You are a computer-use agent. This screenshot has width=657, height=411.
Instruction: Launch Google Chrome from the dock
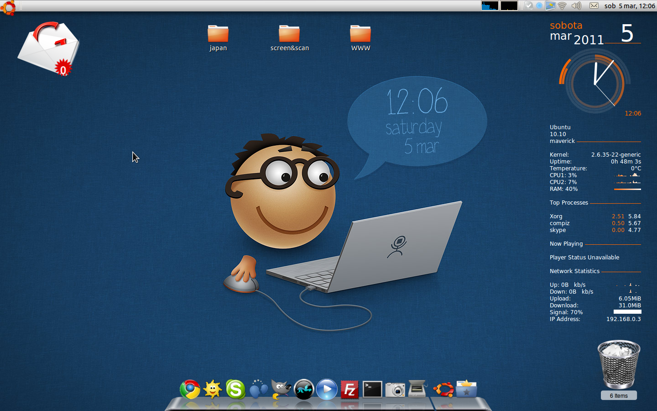[x=190, y=390]
